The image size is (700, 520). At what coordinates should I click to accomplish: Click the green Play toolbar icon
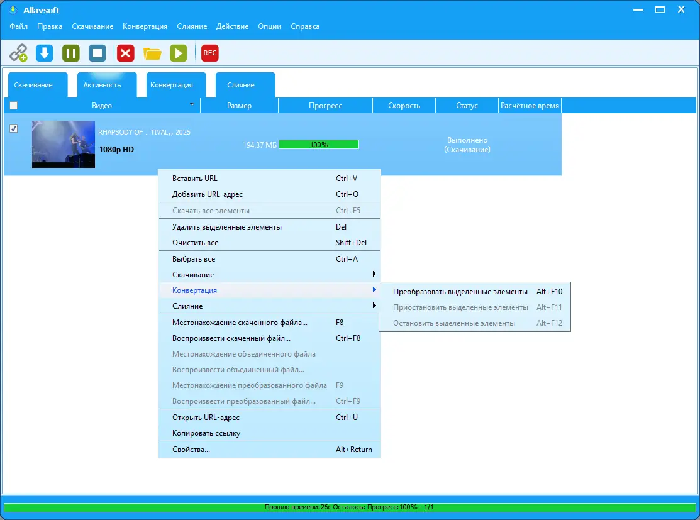[178, 53]
